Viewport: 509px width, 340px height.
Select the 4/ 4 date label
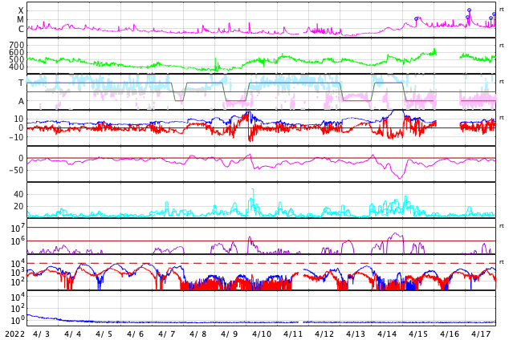tap(73, 334)
